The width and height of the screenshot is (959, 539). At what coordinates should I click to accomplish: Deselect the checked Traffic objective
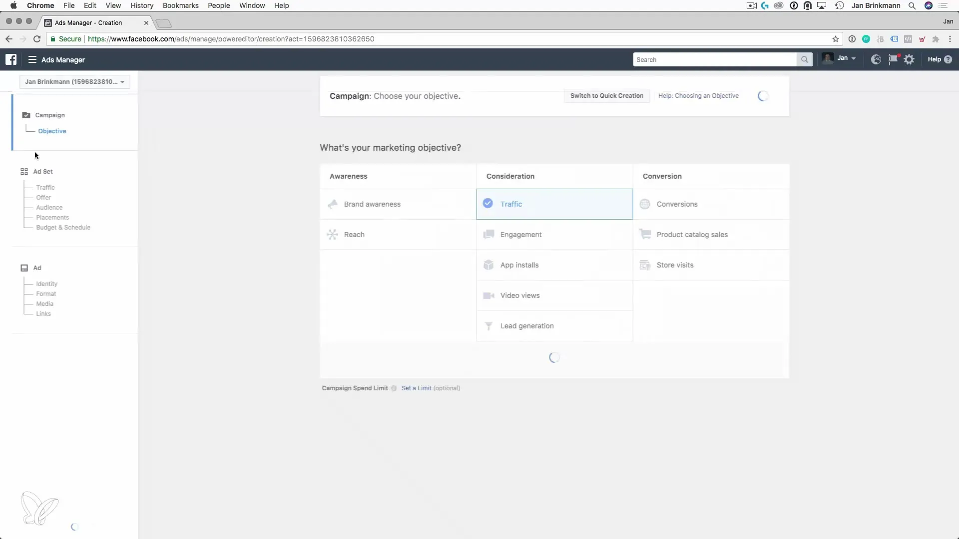coord(554,204)
